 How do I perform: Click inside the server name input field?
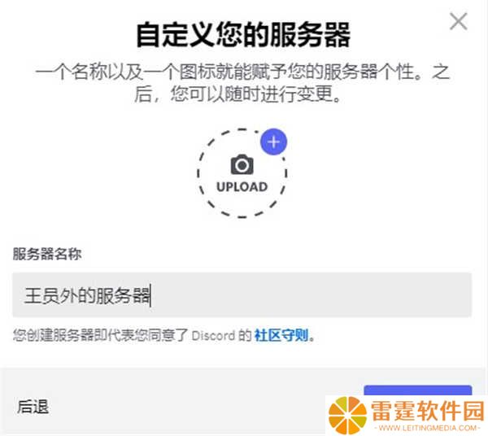pyautogui.click(x=242, y=295)
